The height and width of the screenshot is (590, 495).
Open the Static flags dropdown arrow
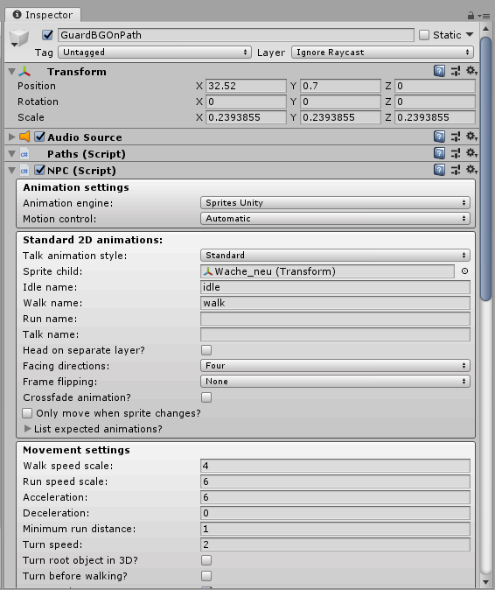point(470,35)
